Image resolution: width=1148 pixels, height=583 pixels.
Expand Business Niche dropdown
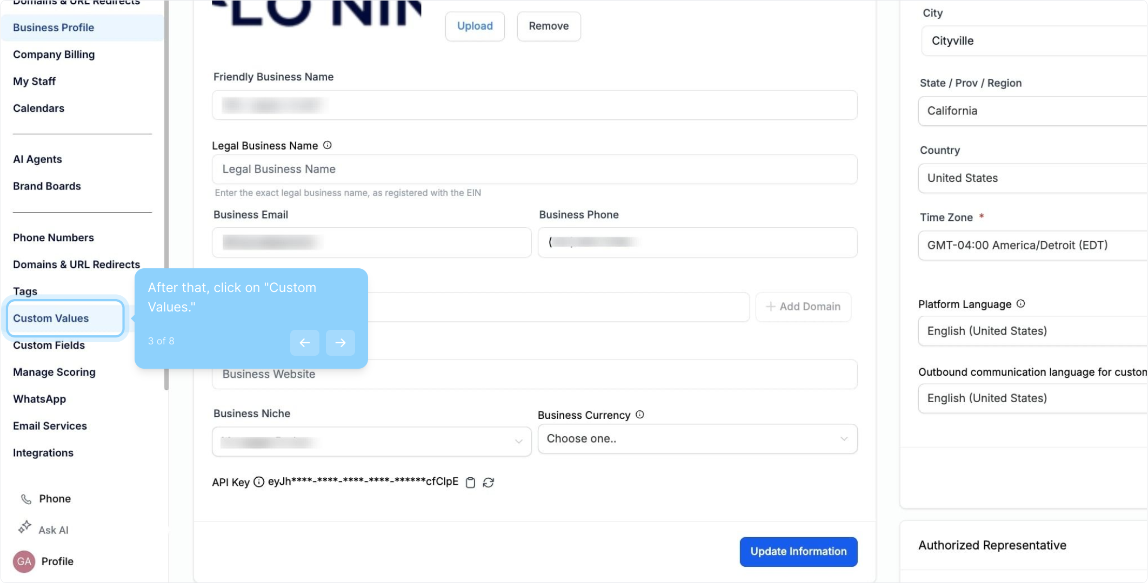tap(372, 442)
